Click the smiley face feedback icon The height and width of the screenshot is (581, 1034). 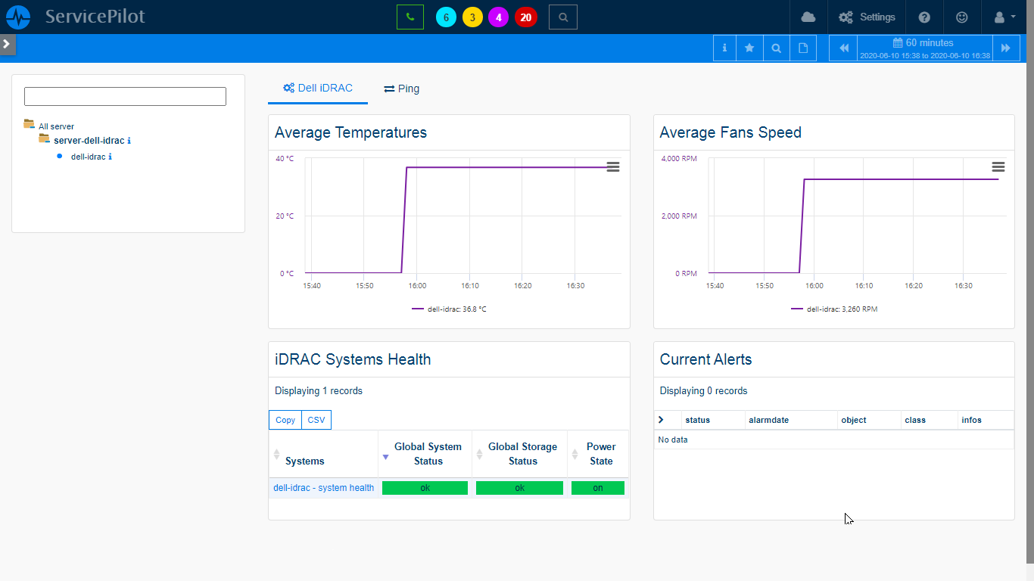point(961,17)
